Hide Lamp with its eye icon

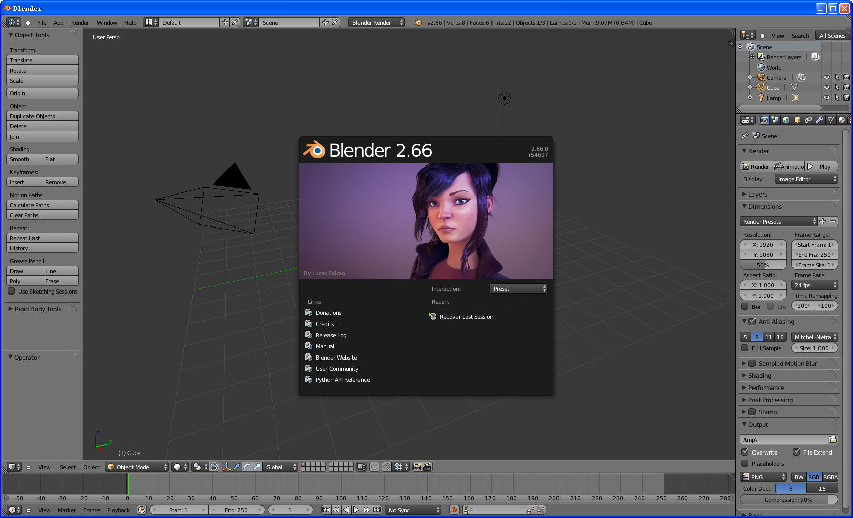(x=827, y=98)
